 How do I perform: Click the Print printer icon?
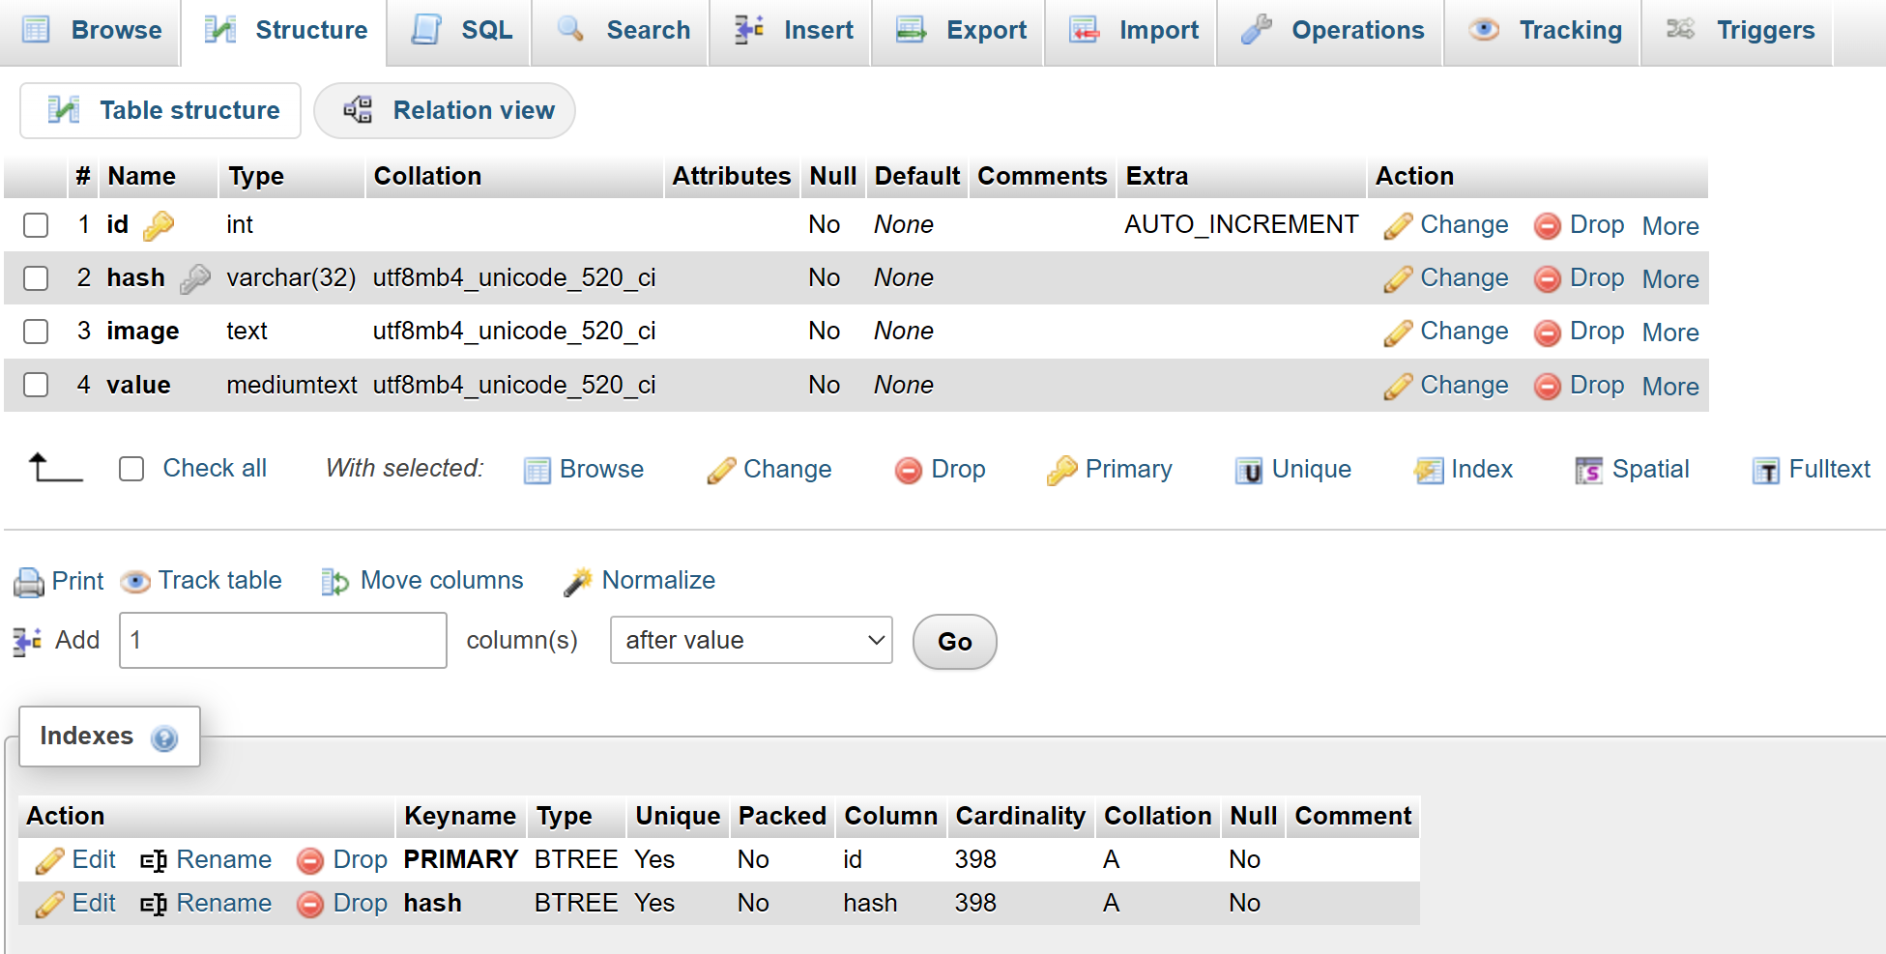pyautogui.click(x=29, y=582)
